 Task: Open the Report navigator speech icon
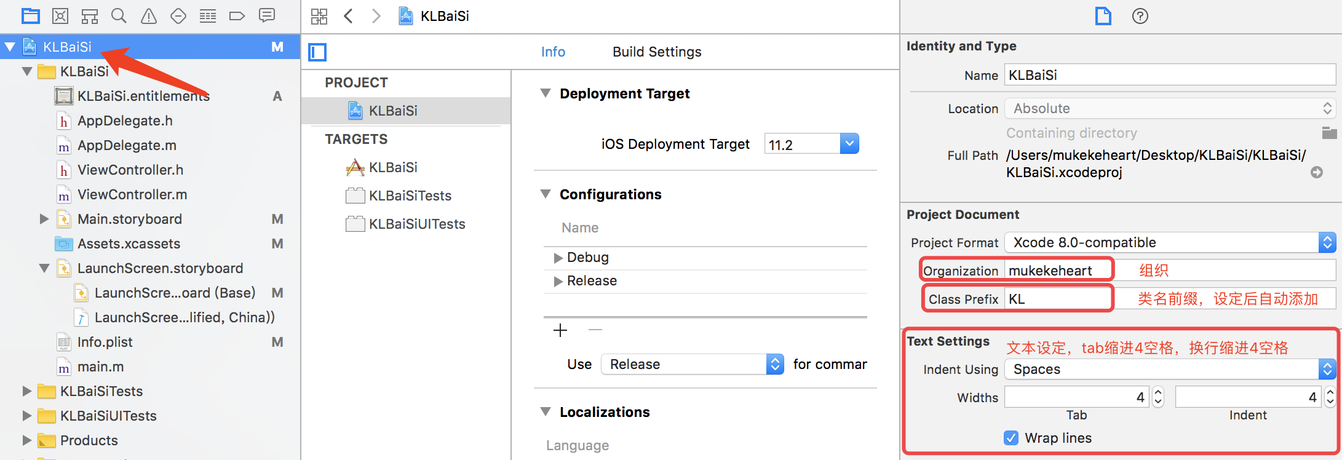pyautogui.click(x=267, y=16)
